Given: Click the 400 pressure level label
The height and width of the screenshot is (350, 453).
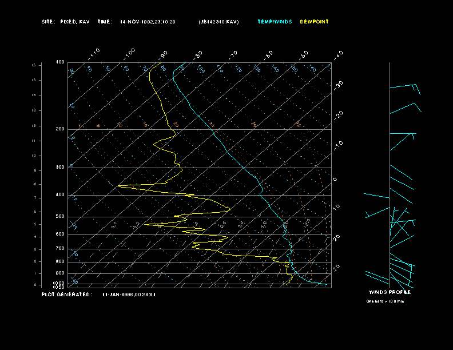Looking at the screenshot, I should (59, 195).
